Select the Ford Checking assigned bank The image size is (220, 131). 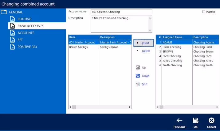(x=177, y=56)
